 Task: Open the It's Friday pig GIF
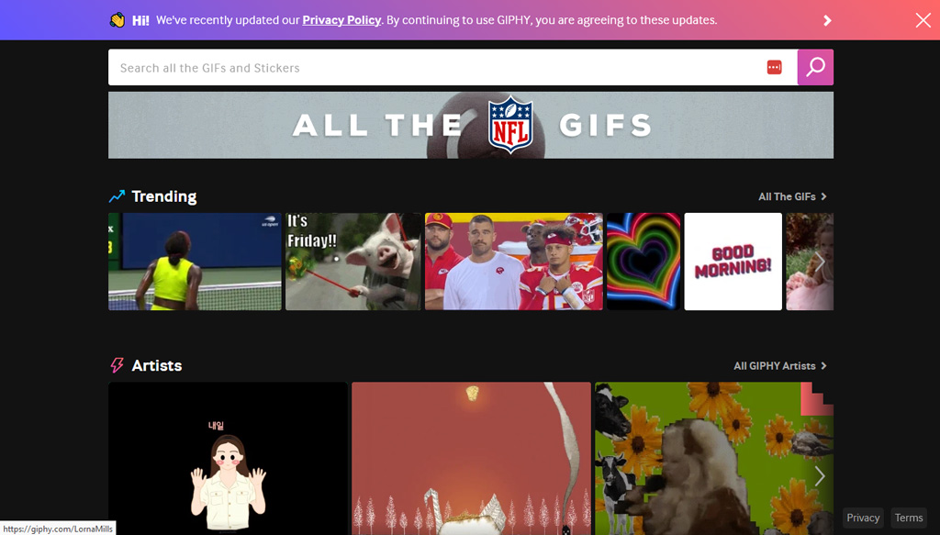[353, 262]
